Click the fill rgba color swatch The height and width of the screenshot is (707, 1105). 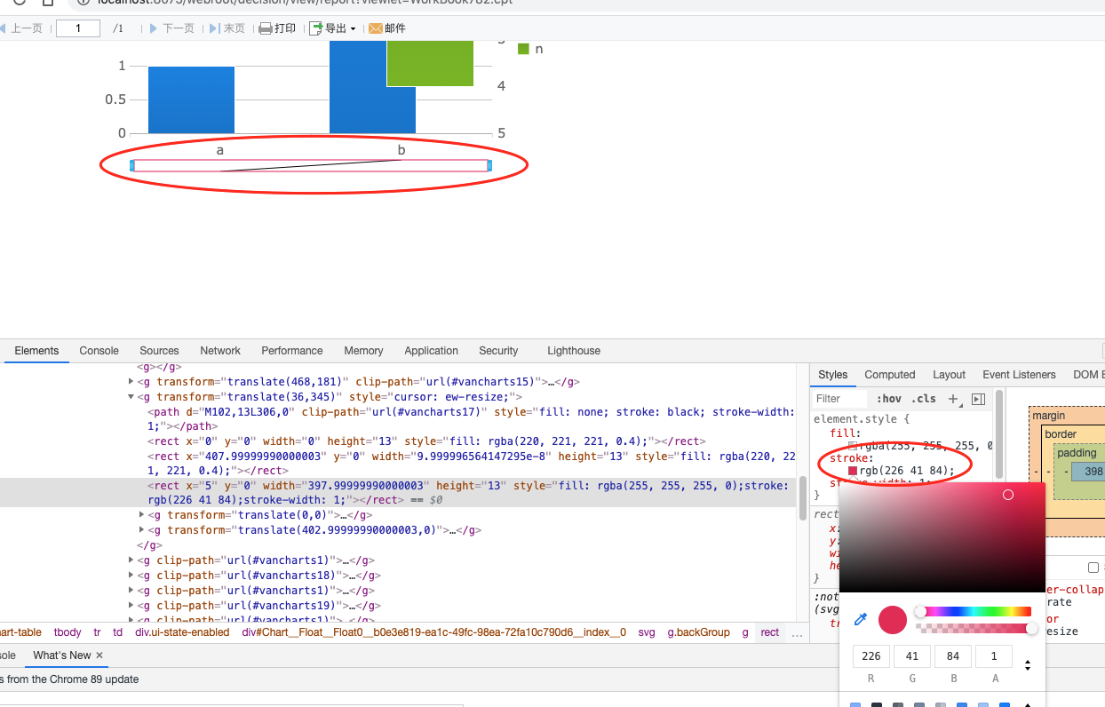(853, 446)
